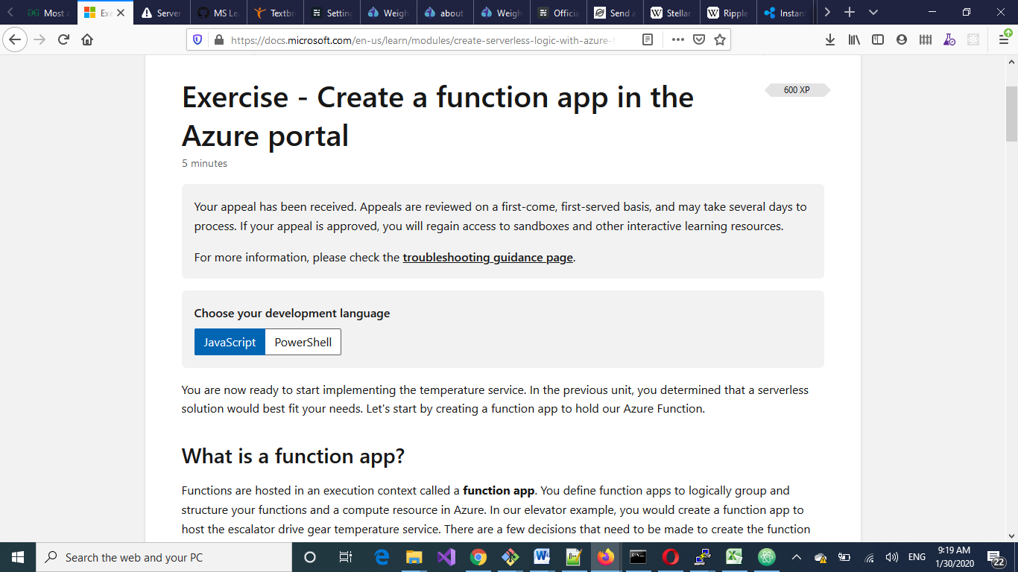
Task: Bookmark this page with the star icon
Action: point(720,39)
